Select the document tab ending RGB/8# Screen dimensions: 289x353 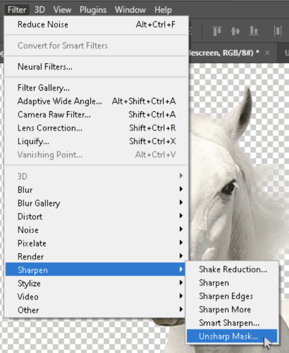point(224,53)
